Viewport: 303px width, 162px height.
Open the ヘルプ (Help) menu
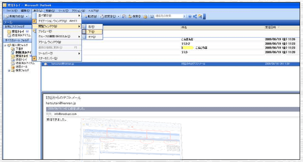click(x=93, y=11)
